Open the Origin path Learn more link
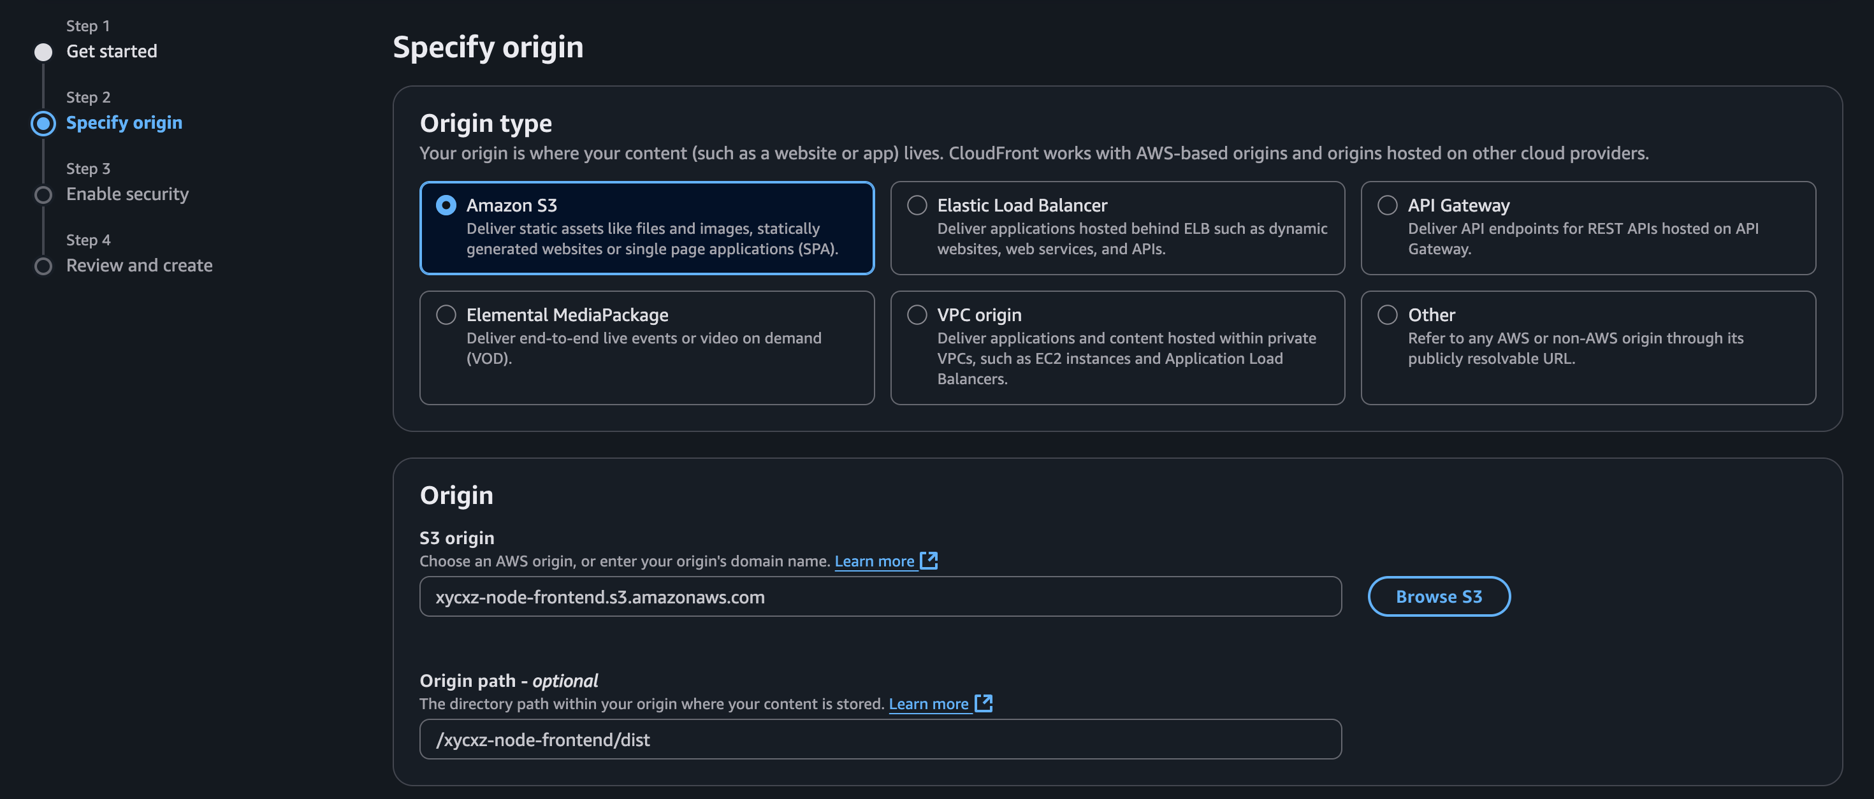 [928, 703]
